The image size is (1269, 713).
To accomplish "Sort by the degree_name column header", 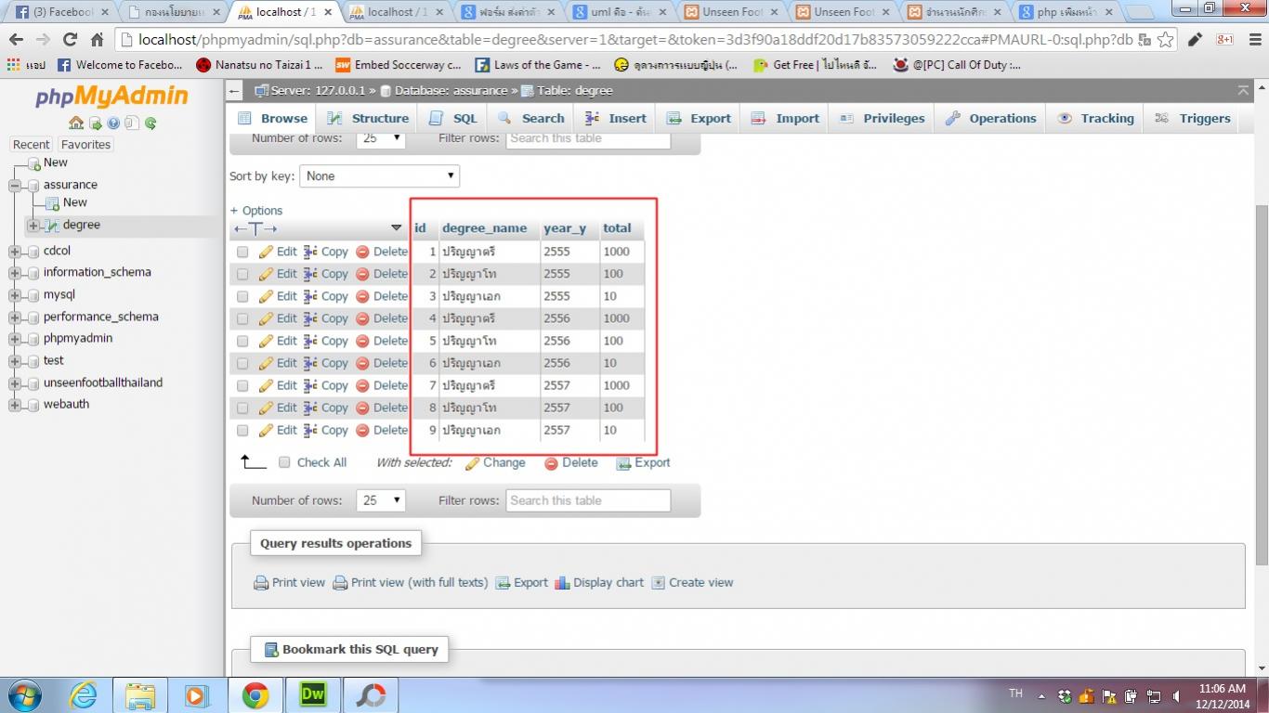I will point(484,228).
